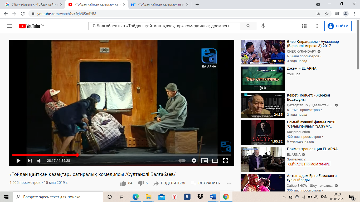
Task: Open the Джем – EL ARNA mix
Action: pyautogui.click(x=263, y=79)
